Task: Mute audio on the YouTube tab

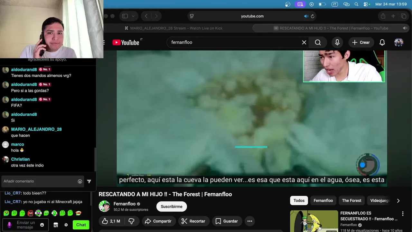Action: [405, 28]
